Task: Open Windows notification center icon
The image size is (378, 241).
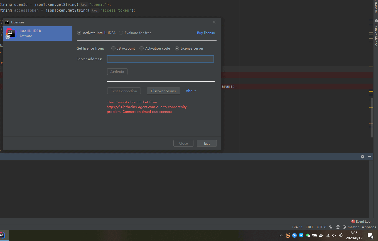Action: tap(370, 236)
